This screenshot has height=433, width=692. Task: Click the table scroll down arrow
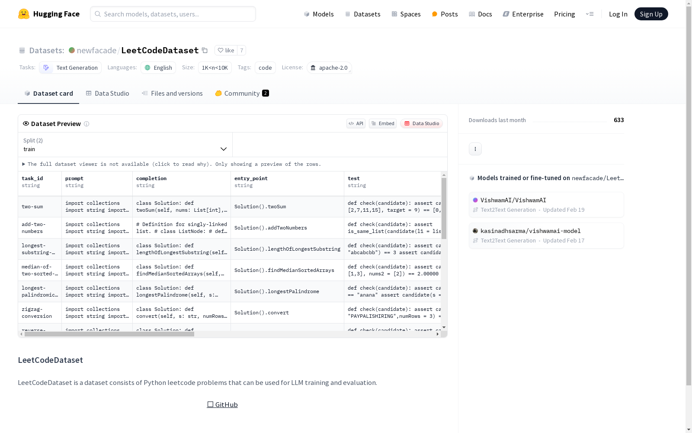[444, 327]
